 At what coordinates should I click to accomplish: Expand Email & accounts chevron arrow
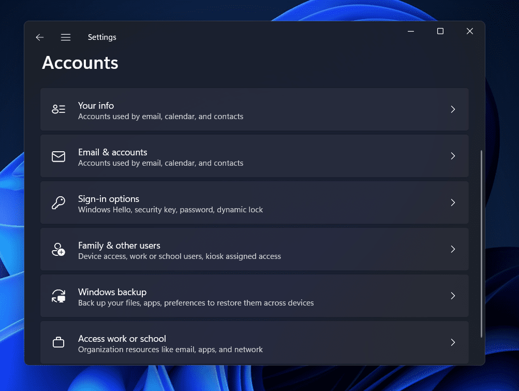tap(453, 156)
